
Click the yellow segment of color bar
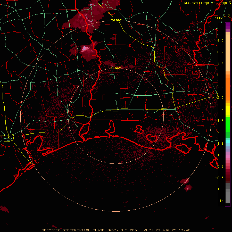pyautogui.click(x=228, y=110)
